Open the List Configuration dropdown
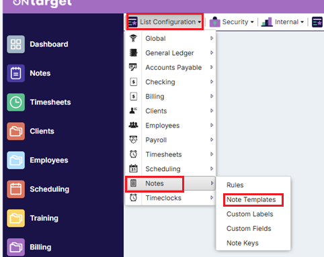This screenshot has width=324, height=257. [x=165, y=22]
